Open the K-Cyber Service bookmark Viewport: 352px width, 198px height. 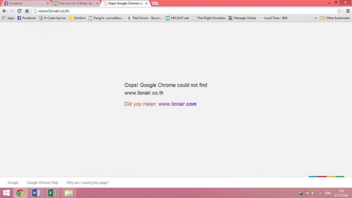[52, 18]
